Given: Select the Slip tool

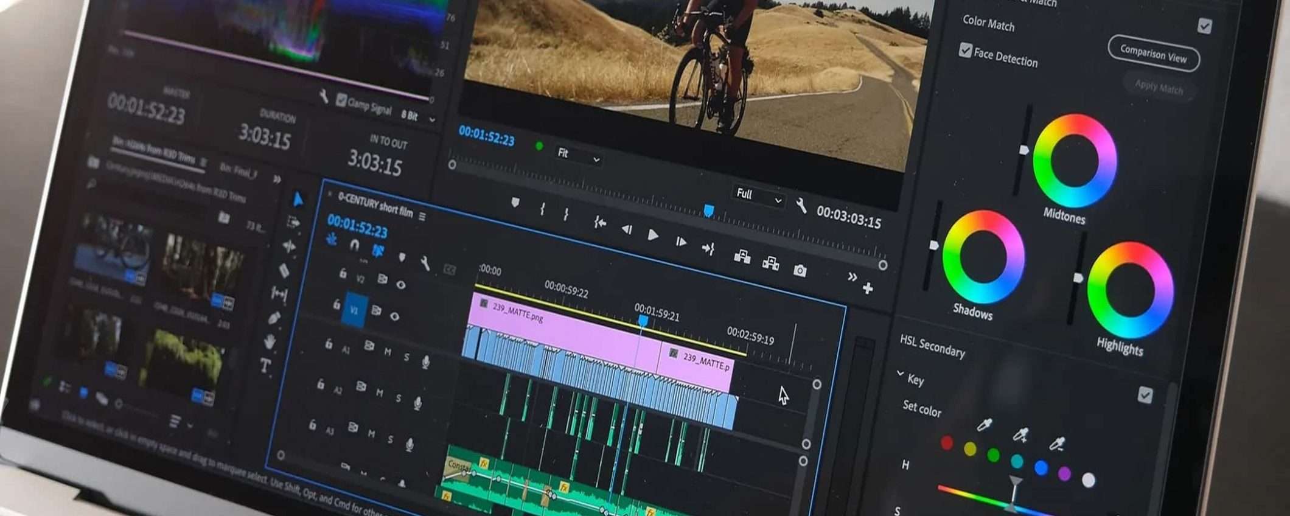Looking at the screenshot, I should 279,295.
